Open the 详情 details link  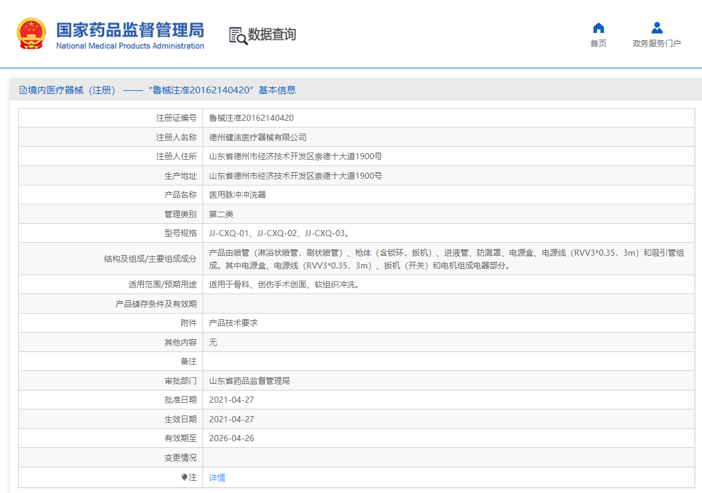(x=217, y=478)
